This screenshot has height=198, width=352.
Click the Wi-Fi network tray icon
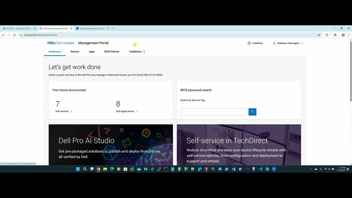(326, 169)
